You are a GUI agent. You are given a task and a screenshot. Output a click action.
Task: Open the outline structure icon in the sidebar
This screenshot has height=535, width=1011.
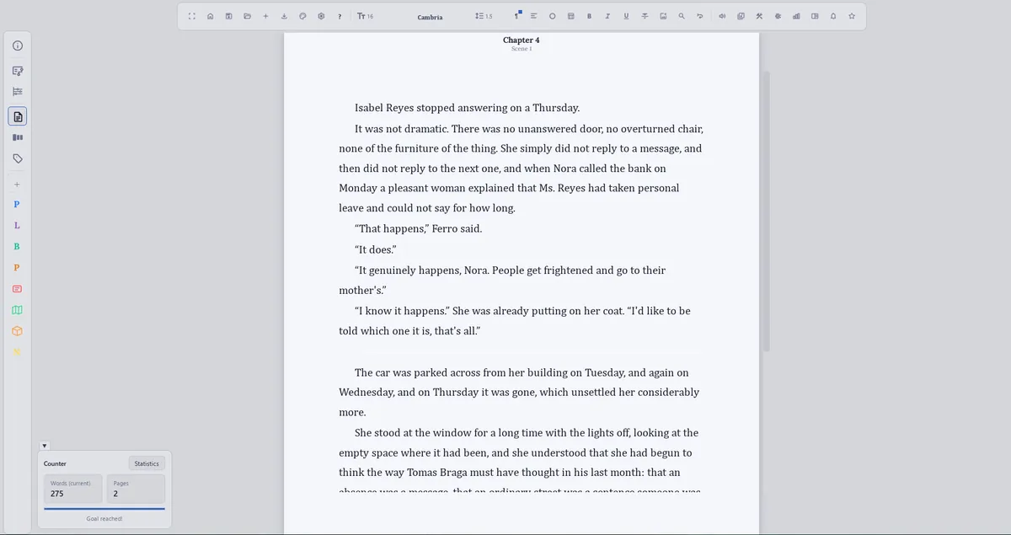18,92
